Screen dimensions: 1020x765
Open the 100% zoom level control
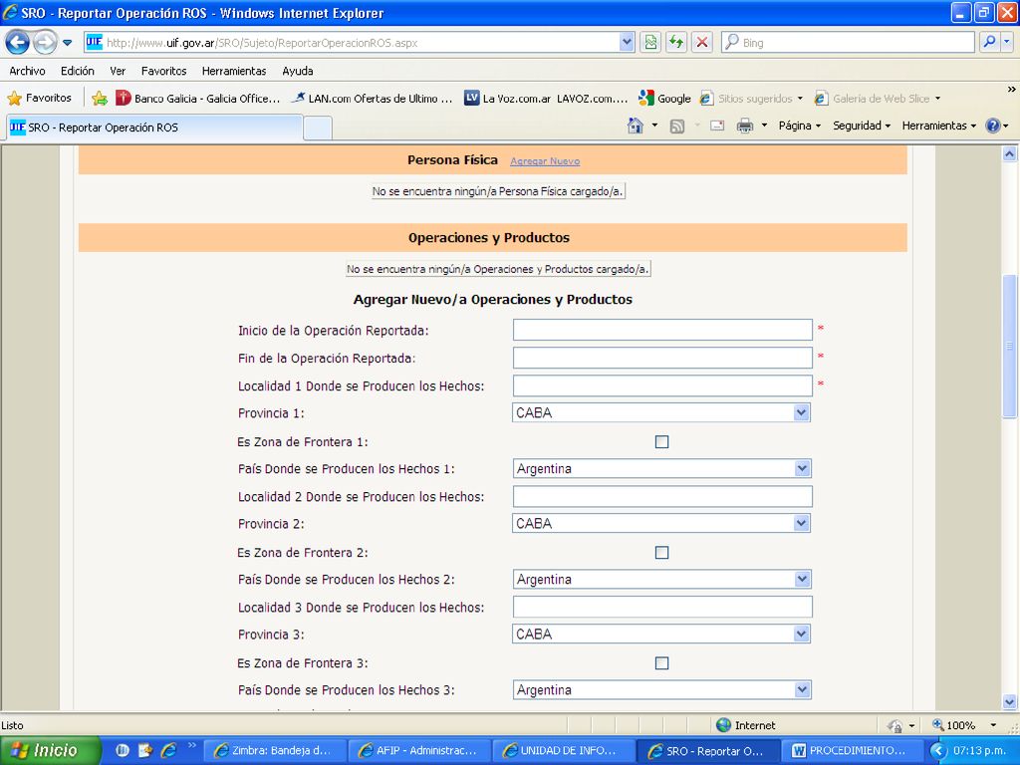964,725
